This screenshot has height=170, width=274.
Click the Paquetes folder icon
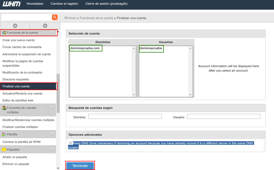tap(4, 150)
